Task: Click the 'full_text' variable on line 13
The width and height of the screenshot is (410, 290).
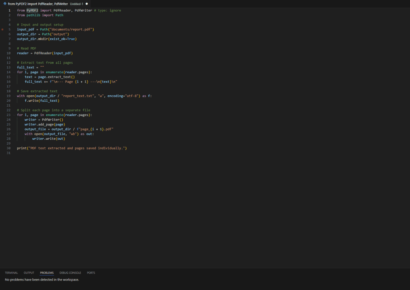Action: (26, 67)
